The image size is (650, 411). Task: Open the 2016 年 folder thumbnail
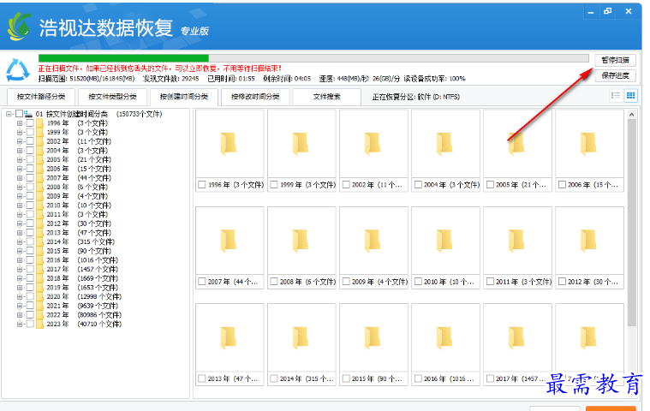tap(445, 337)
